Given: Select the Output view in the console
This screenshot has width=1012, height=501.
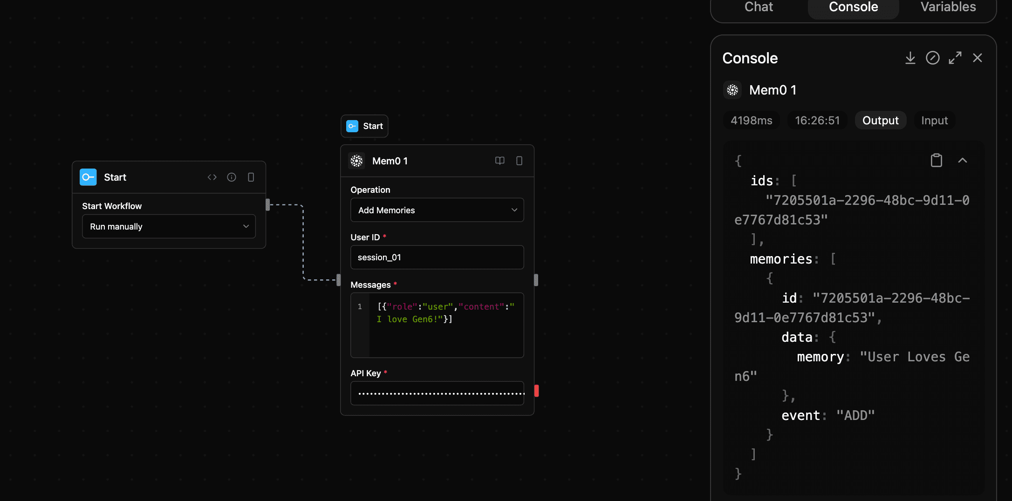Looking at the screenshot, I should (880, 120).
